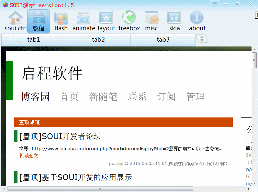Open the 首页 navigation link
The width and height of the screenshot is (258, 192).
tap(69, 96)
